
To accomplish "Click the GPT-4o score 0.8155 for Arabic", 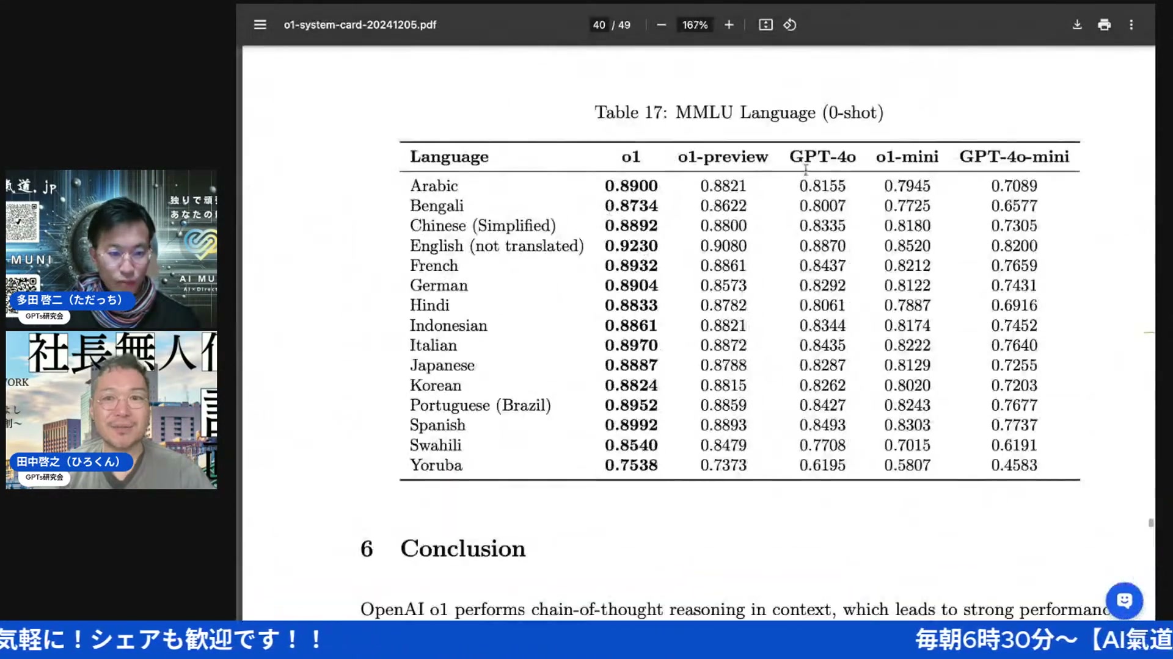I will 822,185.
